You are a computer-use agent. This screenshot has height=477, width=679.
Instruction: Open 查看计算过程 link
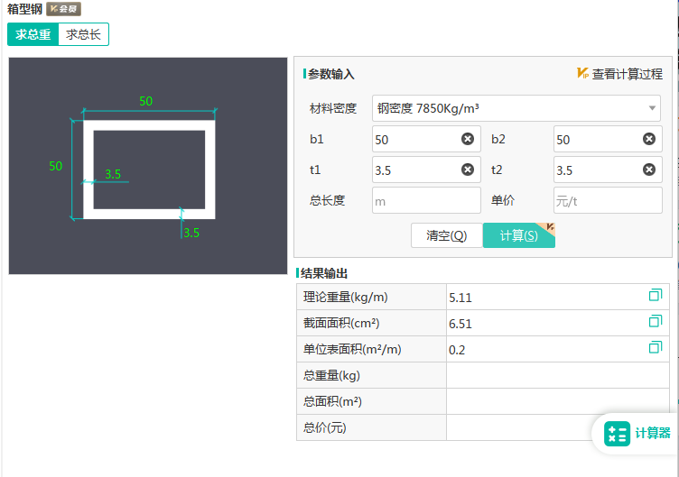[x=627, y=74]
